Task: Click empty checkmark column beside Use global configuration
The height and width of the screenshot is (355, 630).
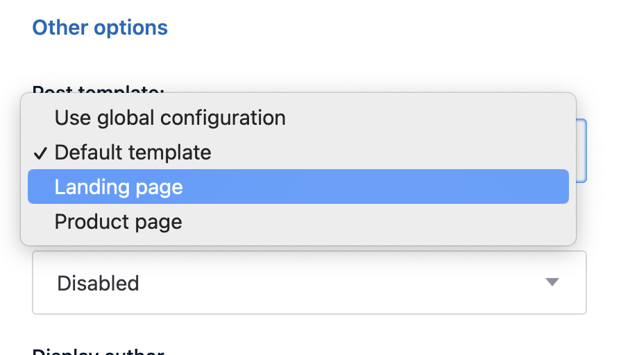Action: coord(41,118)
